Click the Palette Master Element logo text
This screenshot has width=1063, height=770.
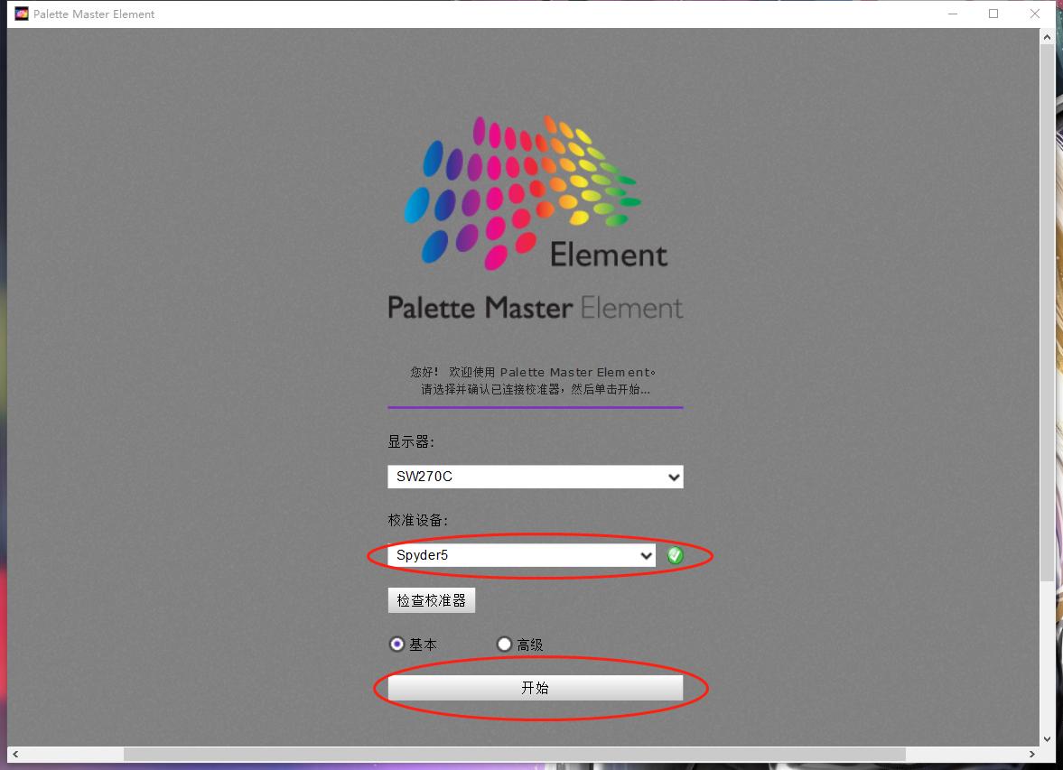[535, 308]
